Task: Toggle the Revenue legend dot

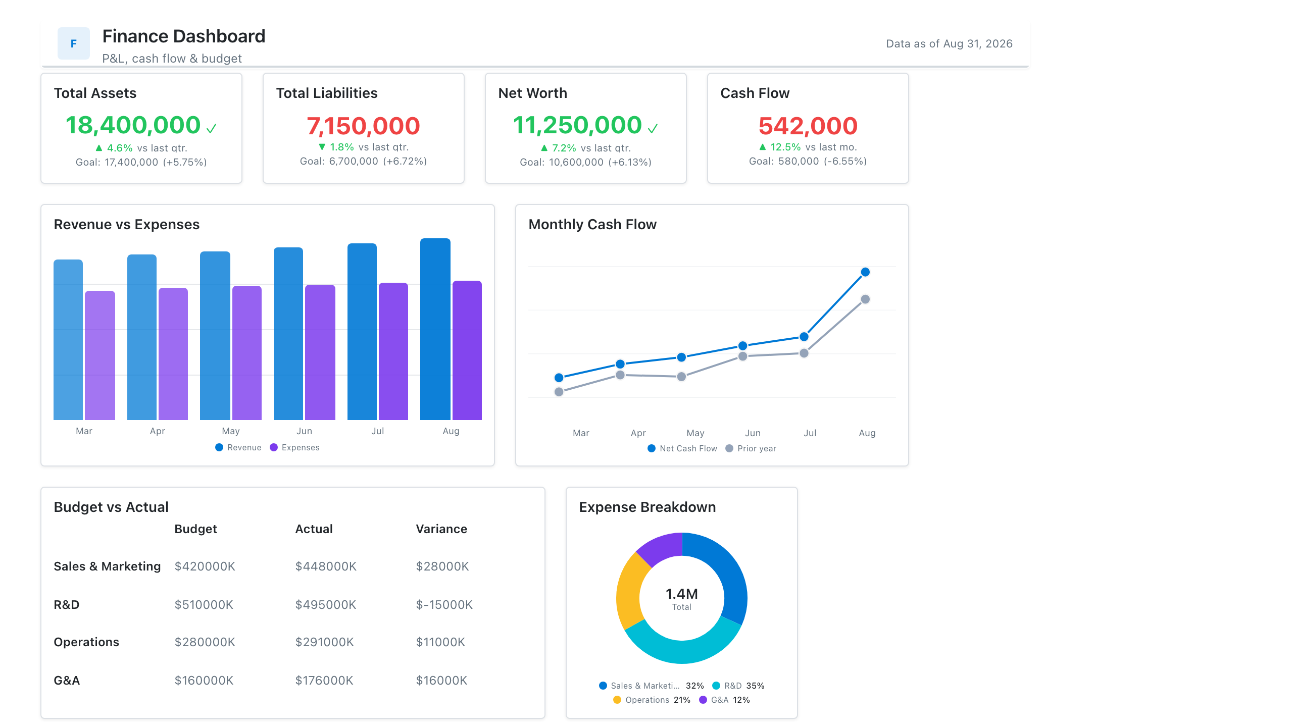Action: 219,447
